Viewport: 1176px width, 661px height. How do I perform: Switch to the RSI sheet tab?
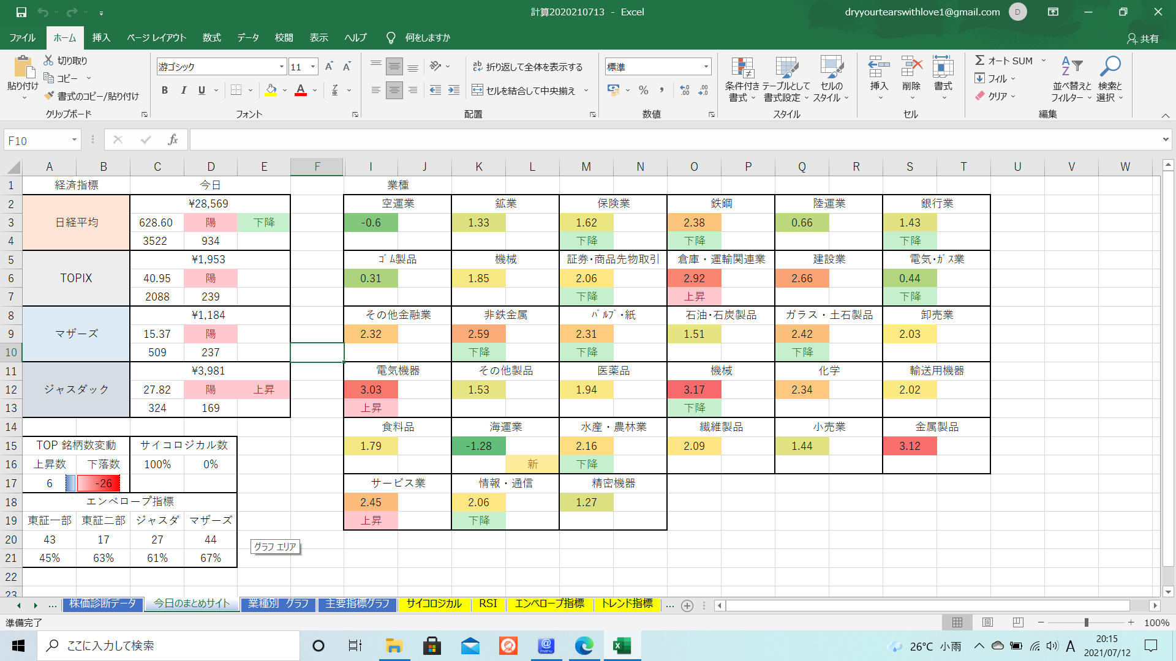[x=488, y=604]
